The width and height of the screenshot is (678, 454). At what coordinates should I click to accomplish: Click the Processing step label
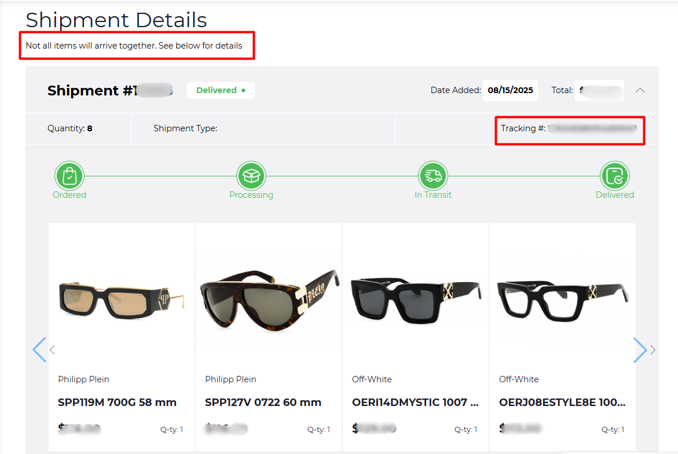pyautogui.click(x=251, y=195)
